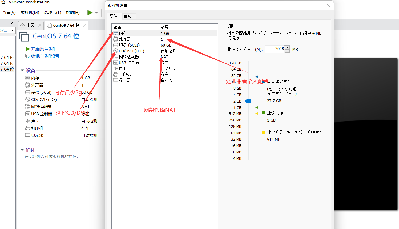Close the CentOS 7 64 位 tab

85,25
